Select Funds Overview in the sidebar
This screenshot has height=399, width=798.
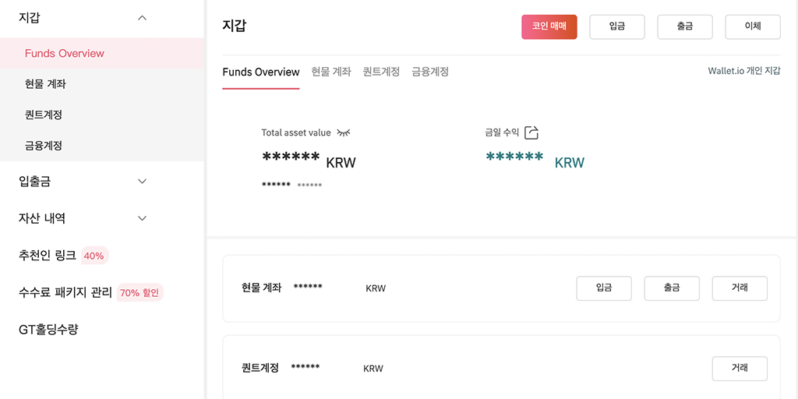[65, 54]
